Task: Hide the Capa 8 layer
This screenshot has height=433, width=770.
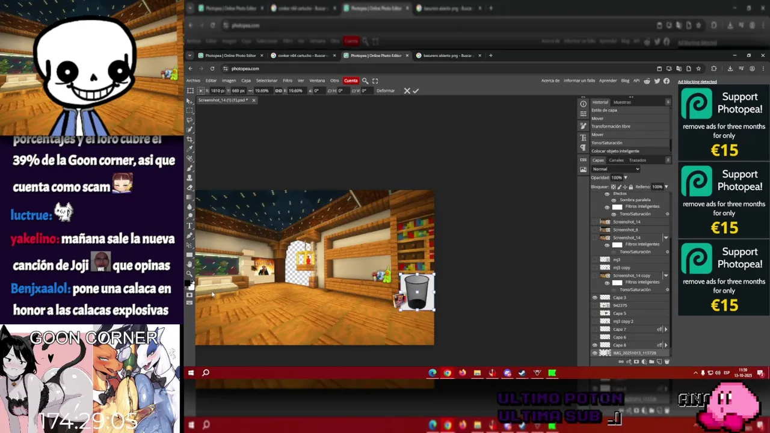Action: coord(595,345)
